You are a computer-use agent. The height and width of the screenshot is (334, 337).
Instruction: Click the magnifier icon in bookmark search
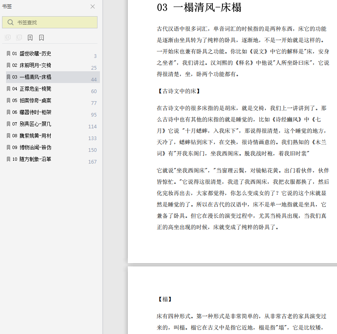pos(10,22)
